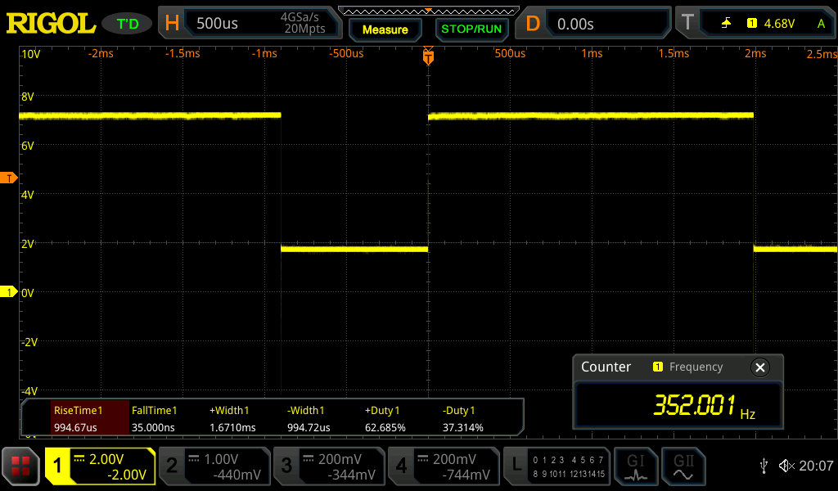The width and height of the screenshot is (838, 491).
Task: Click the waveform memory position bar
Action: (428, 11)
